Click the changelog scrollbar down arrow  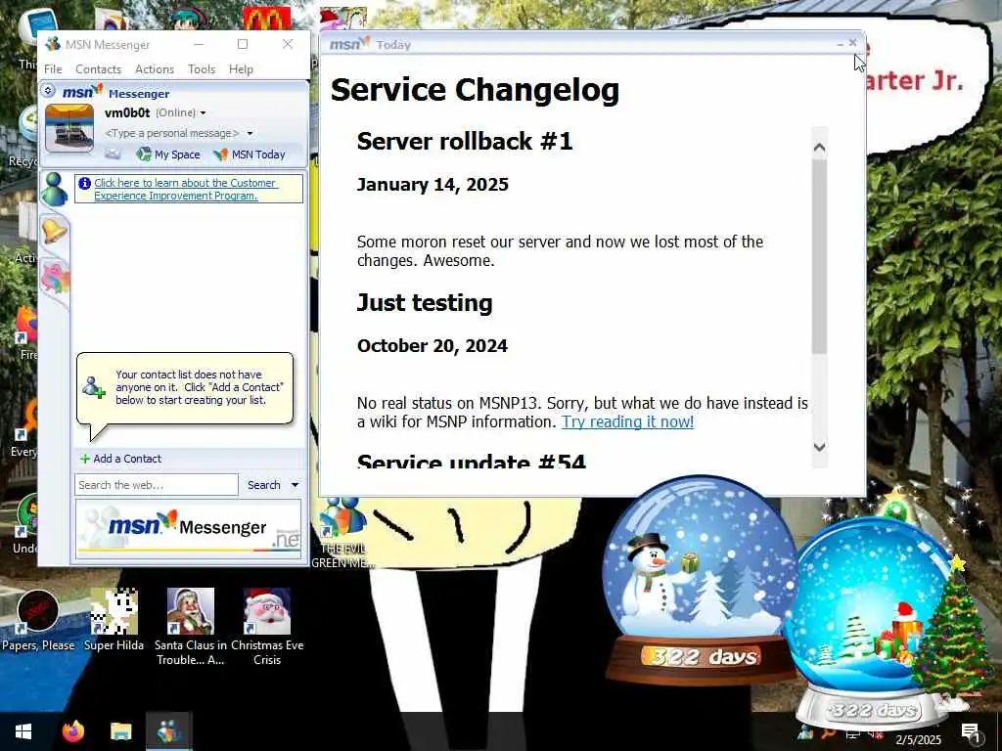coord(820,447)
